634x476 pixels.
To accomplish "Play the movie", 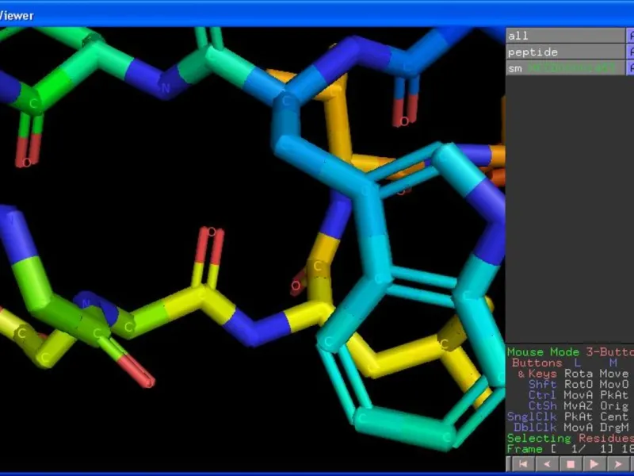I will point(594,464).
